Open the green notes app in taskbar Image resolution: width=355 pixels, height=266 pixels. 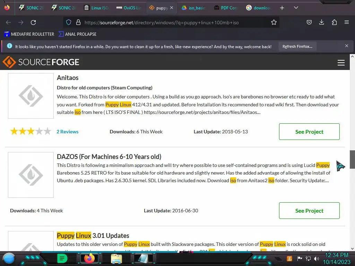click(x=62, y=258)
